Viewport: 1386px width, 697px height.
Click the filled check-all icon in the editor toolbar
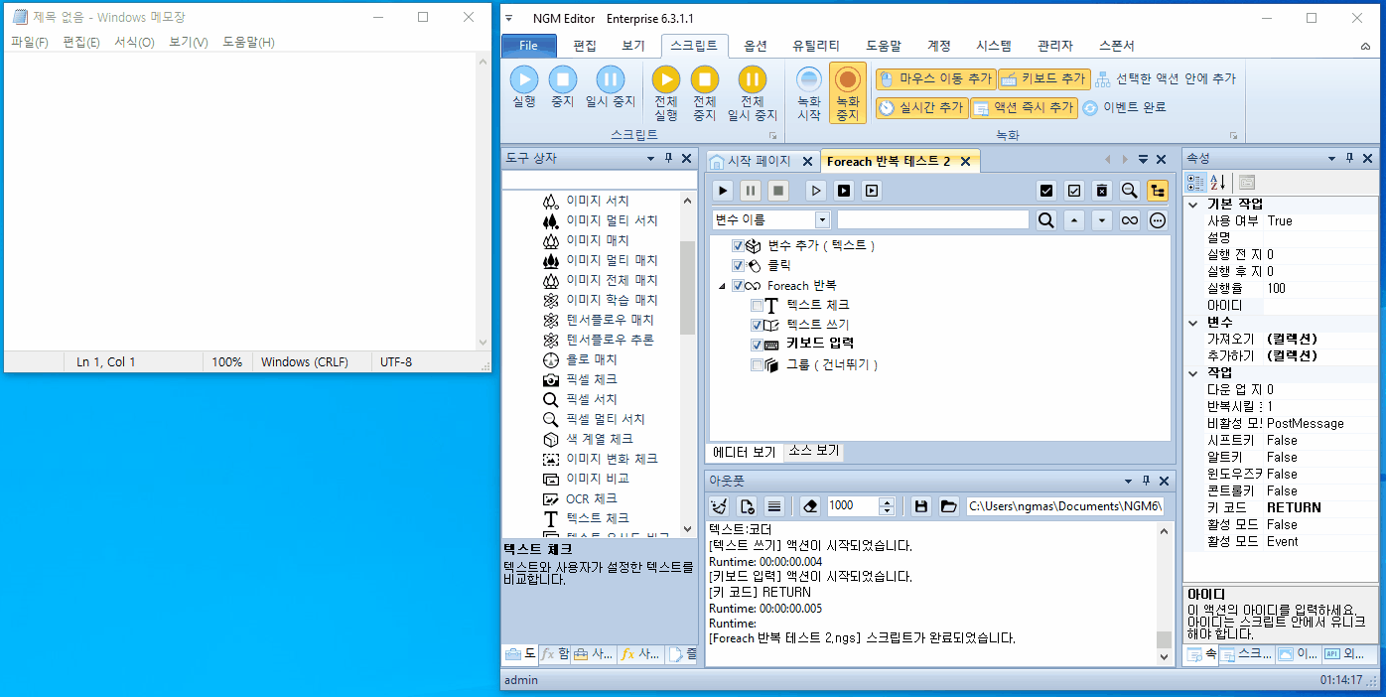click(1046, 190)
